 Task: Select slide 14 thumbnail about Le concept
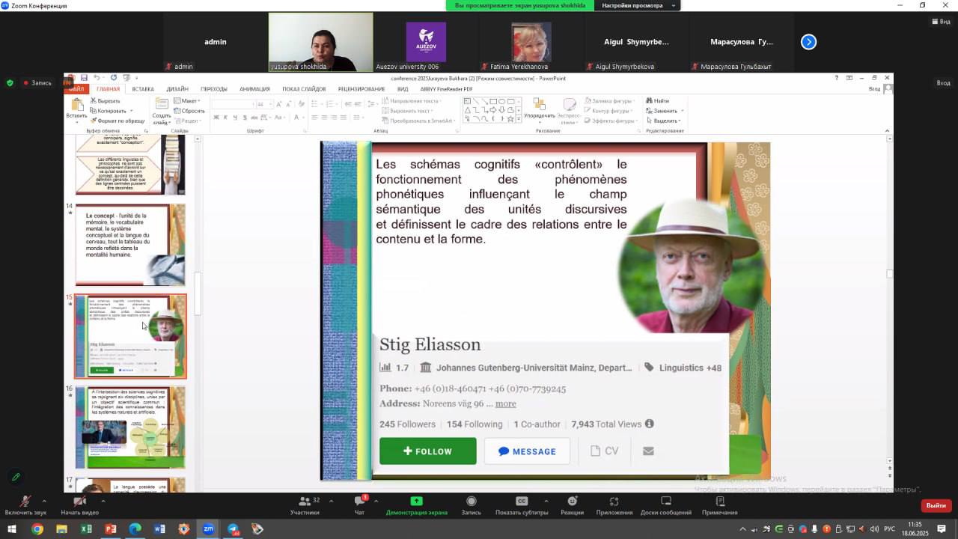[x=130, y=245]
